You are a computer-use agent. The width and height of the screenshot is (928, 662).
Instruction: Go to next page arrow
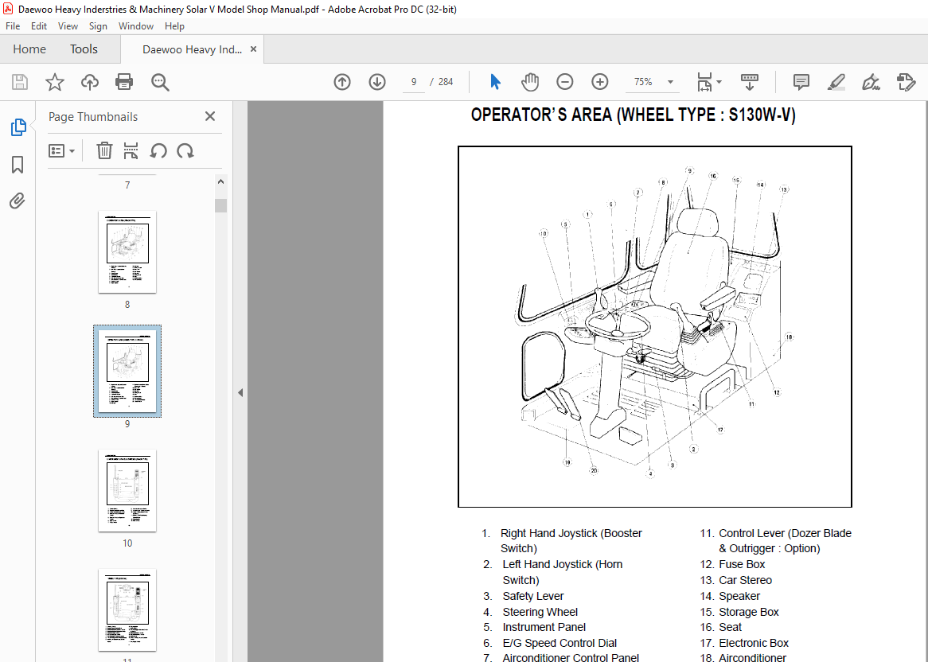click(377, 82)
